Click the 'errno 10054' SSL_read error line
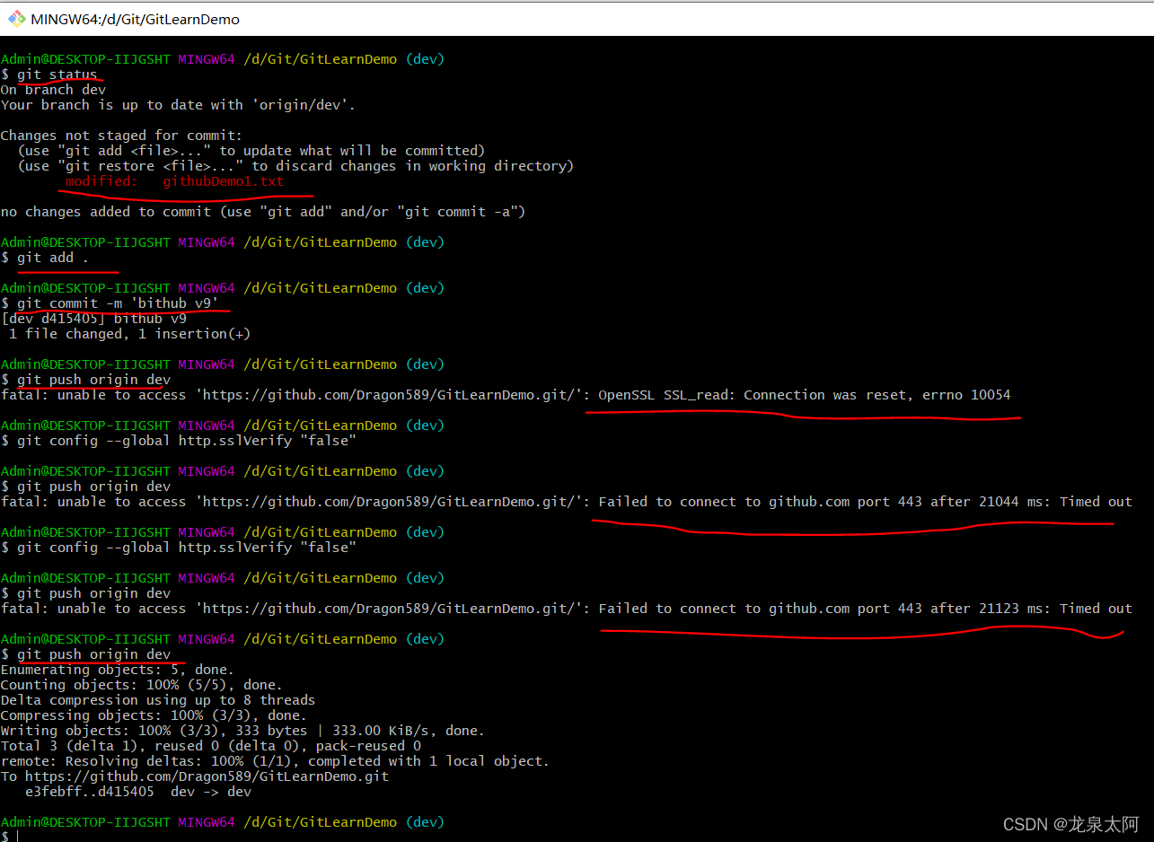Image resolution: width=1154 pixels, height=842 pixels. tap(506, 395)
